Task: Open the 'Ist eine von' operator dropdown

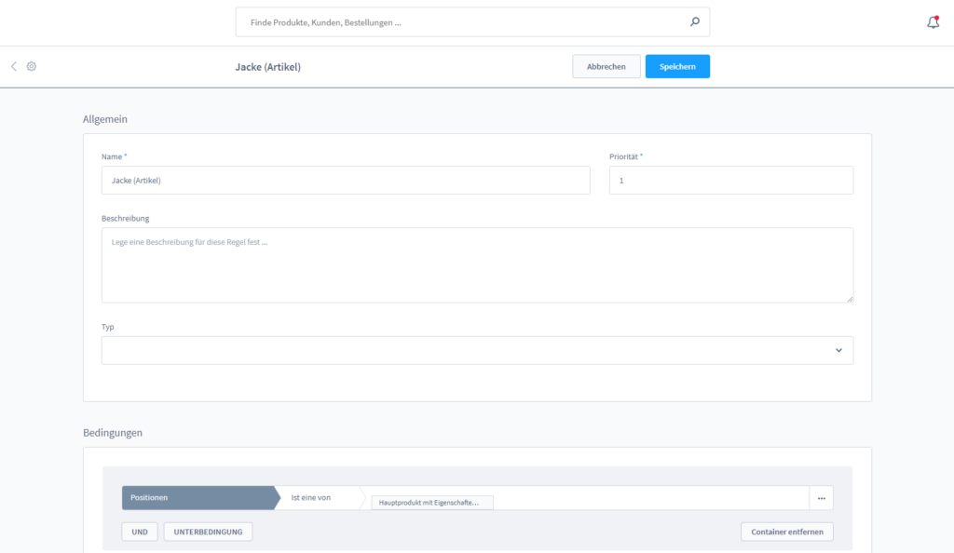Action: point(317,498)
